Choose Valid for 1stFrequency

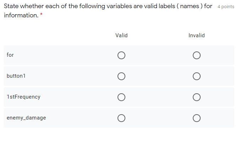[121, 97]
